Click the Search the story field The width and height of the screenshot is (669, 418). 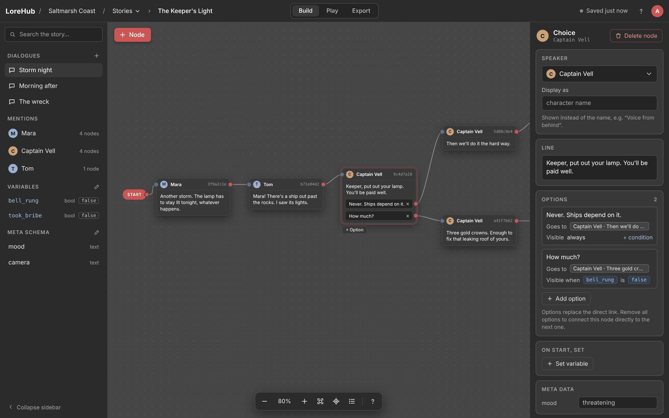click(54, 34)
